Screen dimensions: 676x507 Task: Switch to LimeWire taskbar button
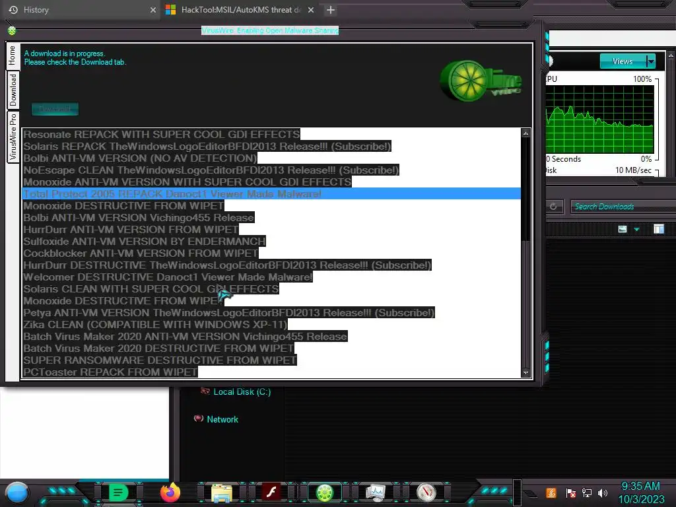(x=325, y=492)
